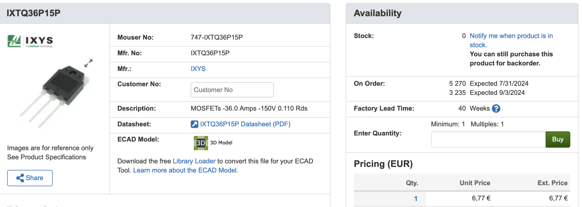Click the green Buy button
The width and height of the screenshot is (582, 207).
(x=558, y=139)
